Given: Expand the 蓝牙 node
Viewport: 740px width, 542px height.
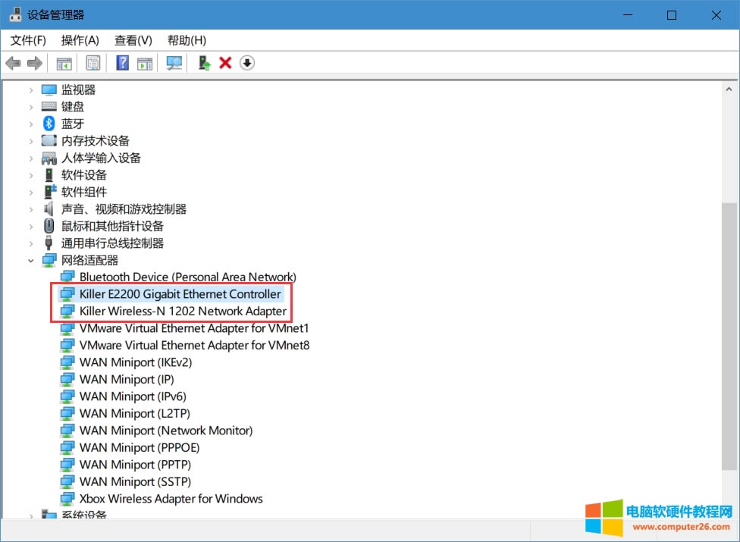Looking at the screenshot, I should click(31, 124).
